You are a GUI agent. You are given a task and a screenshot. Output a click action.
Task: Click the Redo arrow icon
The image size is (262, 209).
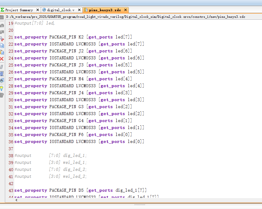(x=2, y=32)
